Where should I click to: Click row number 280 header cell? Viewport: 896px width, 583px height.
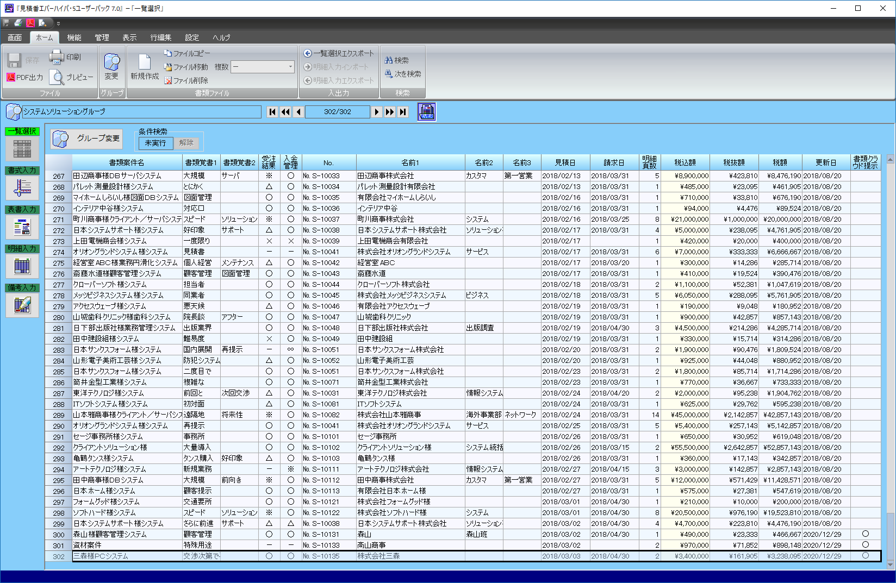pyautogui.click(x=59, y=317)
